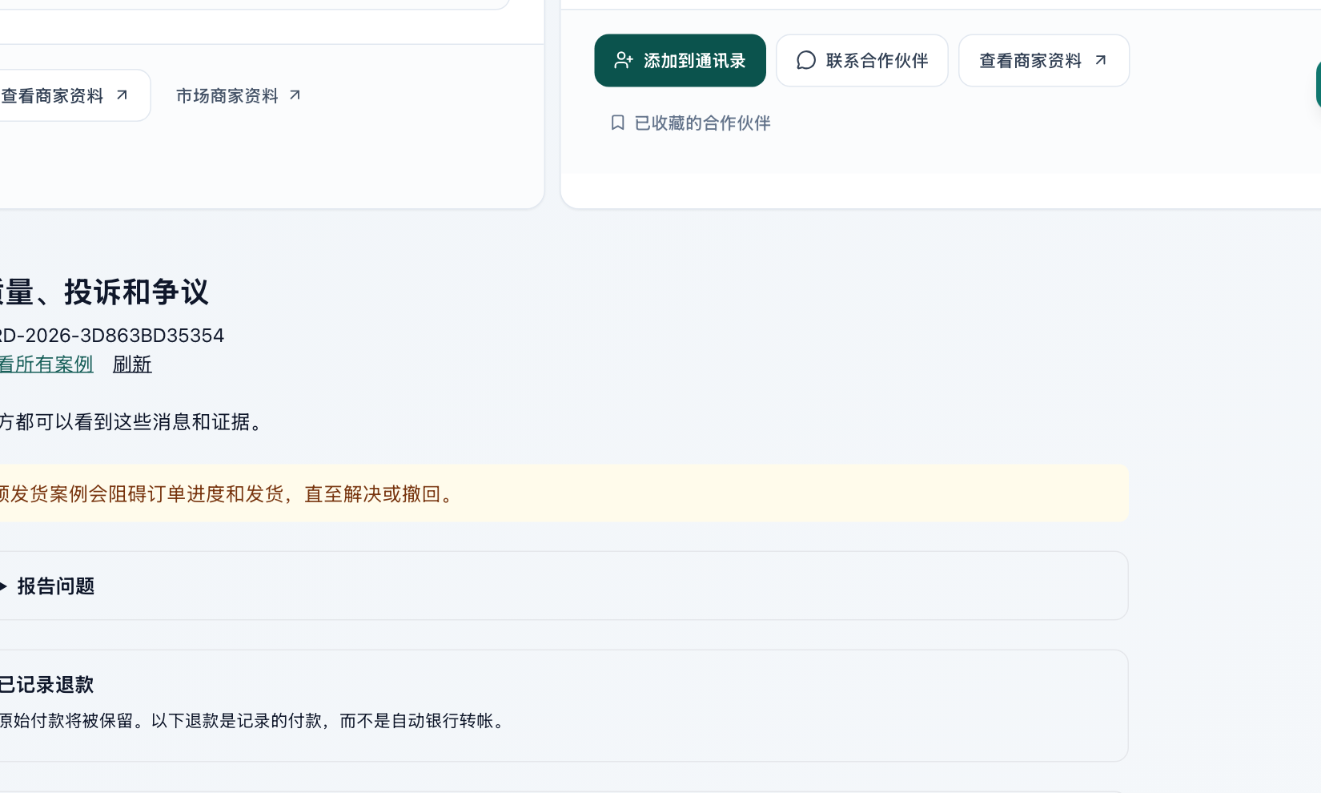Click the external arrow icon beside 市场商家资料
Viewport: 1321px width, 793px height.
coord(295,95)
